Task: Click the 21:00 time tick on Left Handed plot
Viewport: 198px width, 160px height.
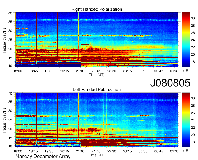Action: point(80,151)
